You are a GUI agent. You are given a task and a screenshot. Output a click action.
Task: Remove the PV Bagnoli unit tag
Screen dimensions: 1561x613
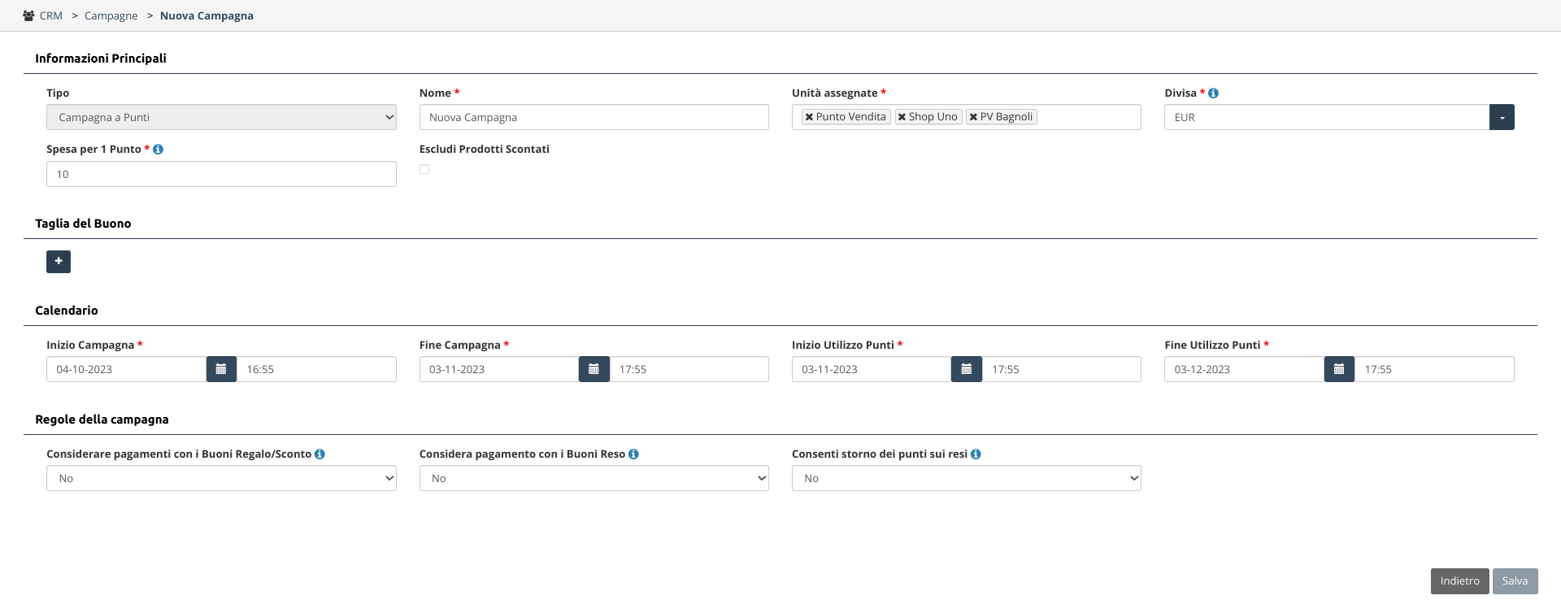pyautogui.click(x=973, y=117)
